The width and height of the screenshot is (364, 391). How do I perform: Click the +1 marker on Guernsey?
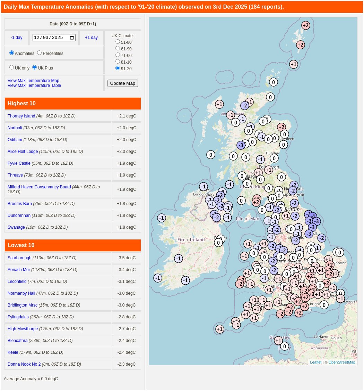278,340
